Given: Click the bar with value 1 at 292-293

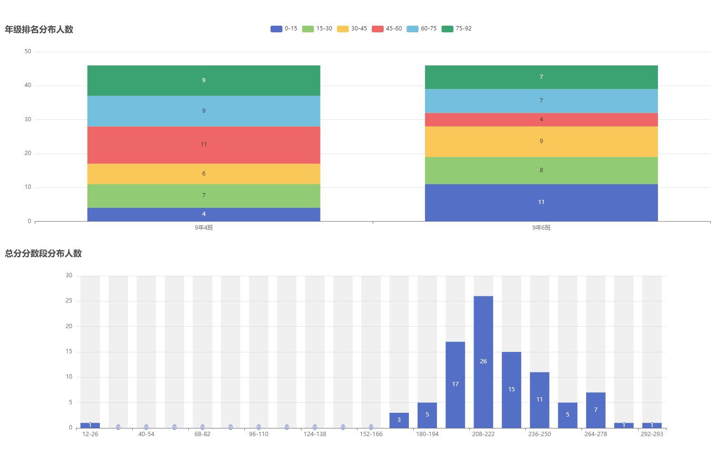Looking at the screenshot, I should point(652,425).
